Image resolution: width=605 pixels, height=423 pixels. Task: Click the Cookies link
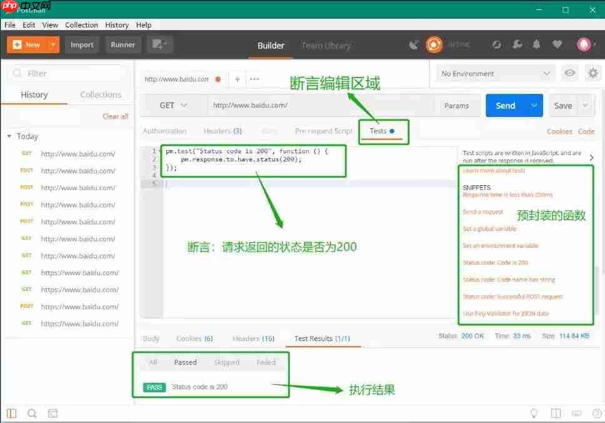(559, 131)
